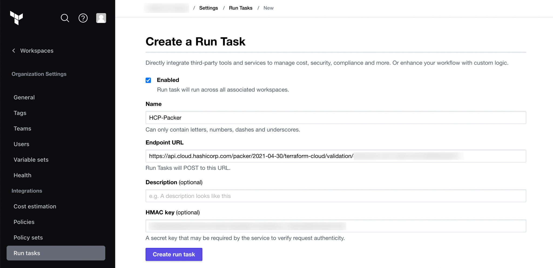Select Run tasks in sidebar
Screen dimensions: 553x268
[56, 253]
